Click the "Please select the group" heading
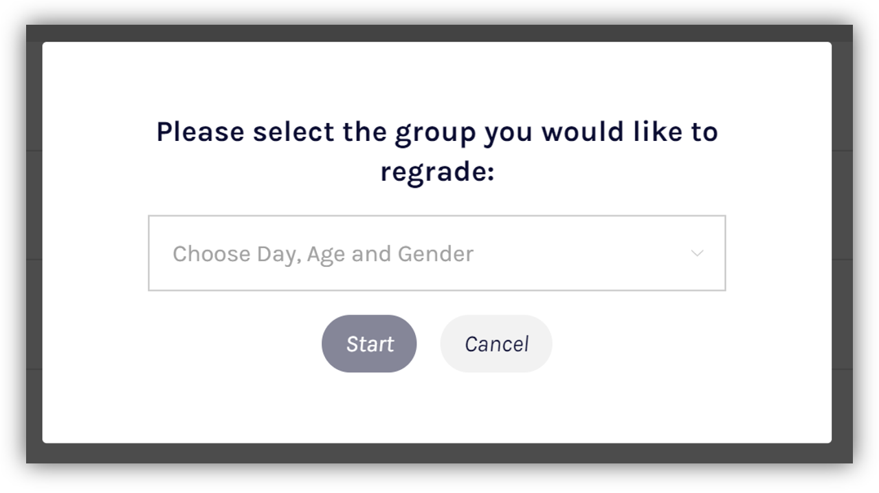 (437, 131)
